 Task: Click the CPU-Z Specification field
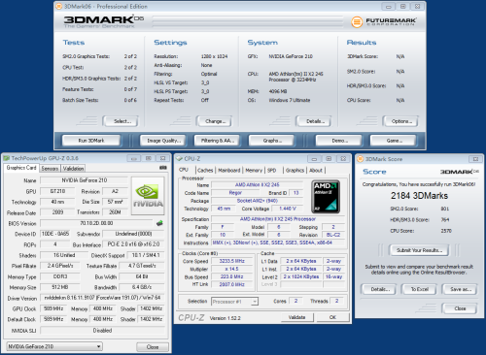[x=278, y=219]
